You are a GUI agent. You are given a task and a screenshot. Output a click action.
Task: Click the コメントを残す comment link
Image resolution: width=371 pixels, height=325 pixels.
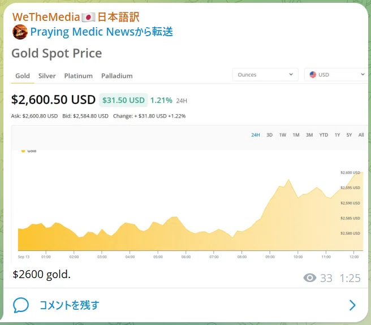coord(70,305)
